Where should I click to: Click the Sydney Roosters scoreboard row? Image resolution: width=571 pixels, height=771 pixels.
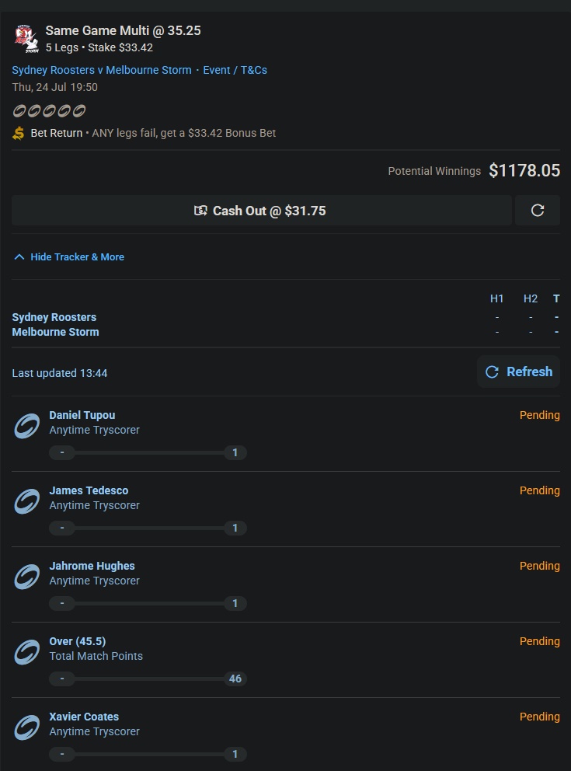(286, 317)
